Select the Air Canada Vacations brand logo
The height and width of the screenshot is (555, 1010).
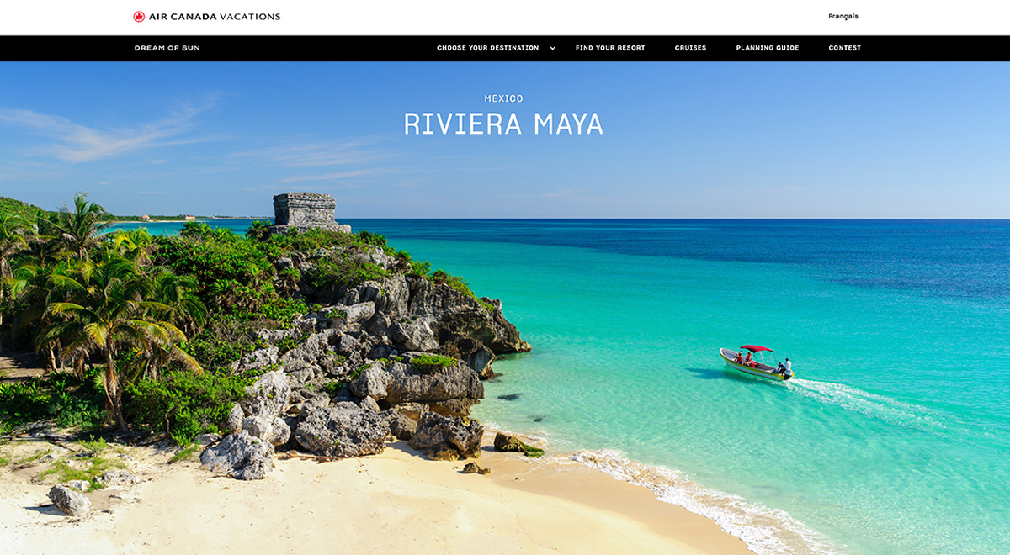click(x=206, y=14)
